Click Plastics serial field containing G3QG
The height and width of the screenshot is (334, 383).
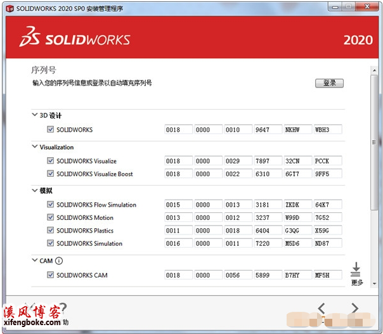(x=298, y=231)
